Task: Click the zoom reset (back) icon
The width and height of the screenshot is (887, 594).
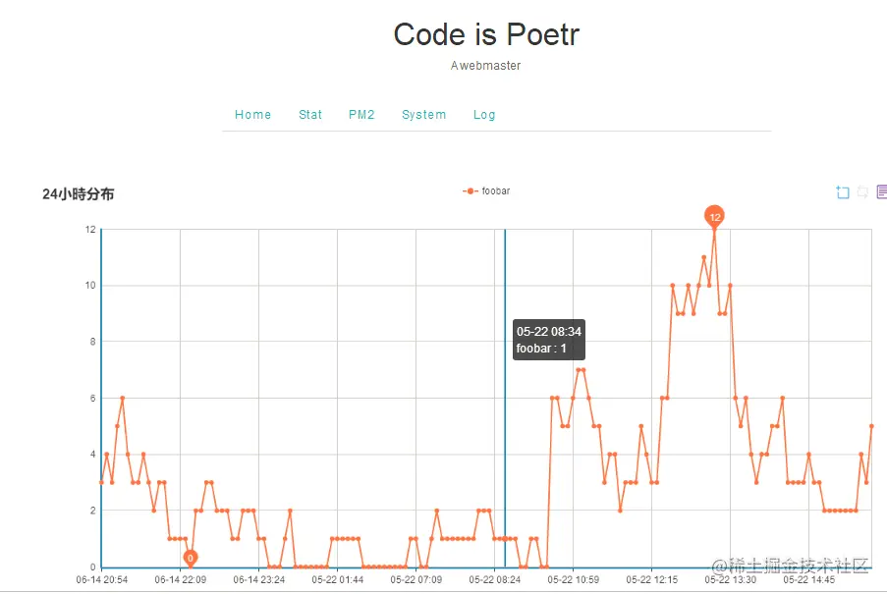Action: [862, 192]
